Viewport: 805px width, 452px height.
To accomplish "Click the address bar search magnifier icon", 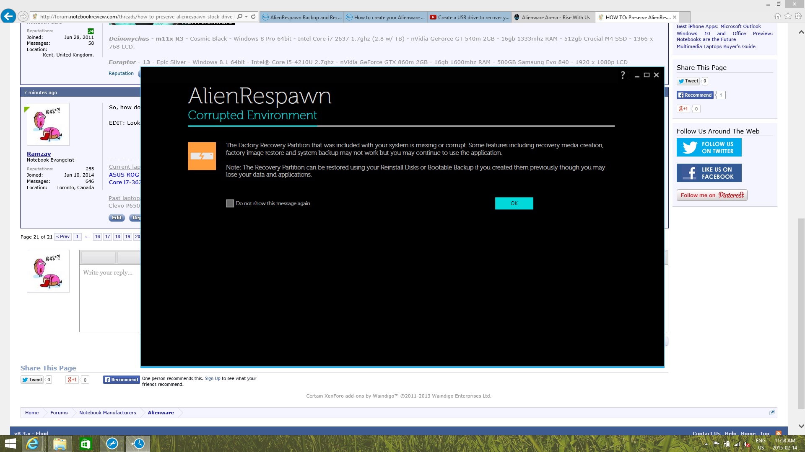I will coord(240,17).
